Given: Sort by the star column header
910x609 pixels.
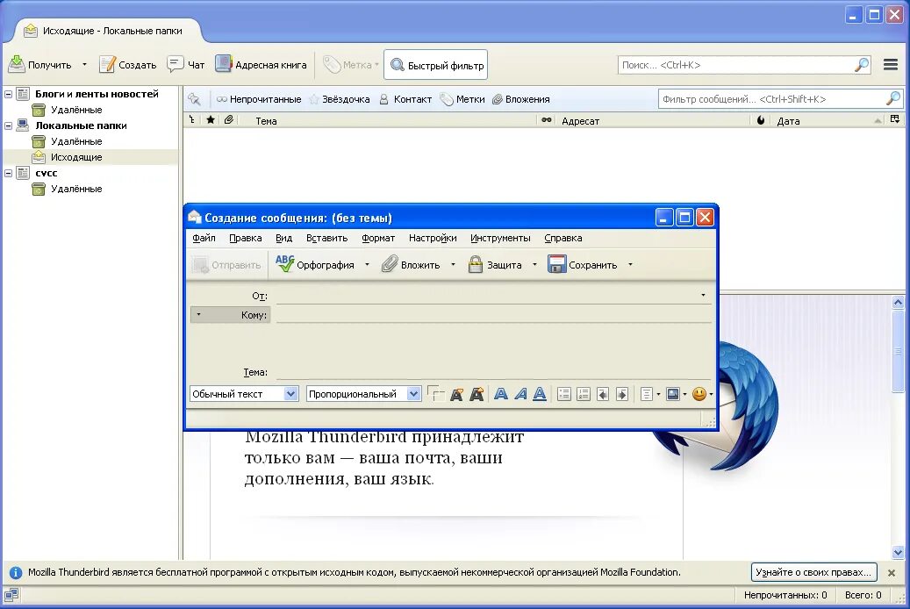Looking at the screenshot, I should [211, 120].
